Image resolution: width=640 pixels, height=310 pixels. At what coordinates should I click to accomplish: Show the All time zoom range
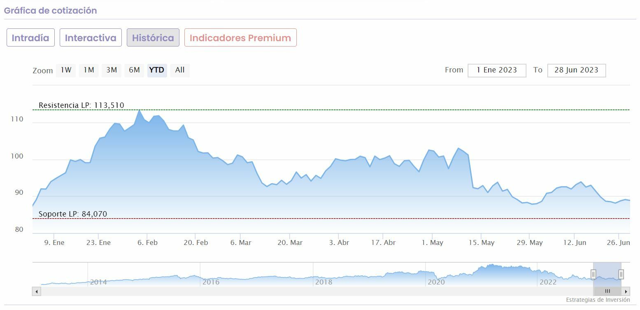[180, 70]
